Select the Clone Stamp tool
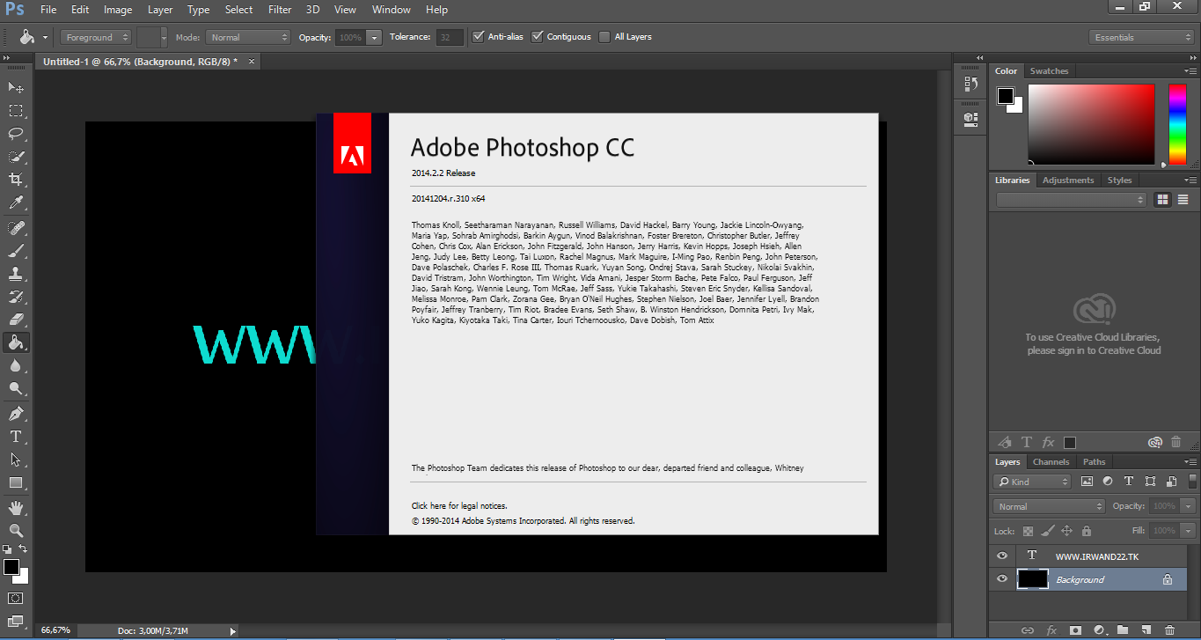The height and width of the screenshot is (640, 1201). [16, 274]
